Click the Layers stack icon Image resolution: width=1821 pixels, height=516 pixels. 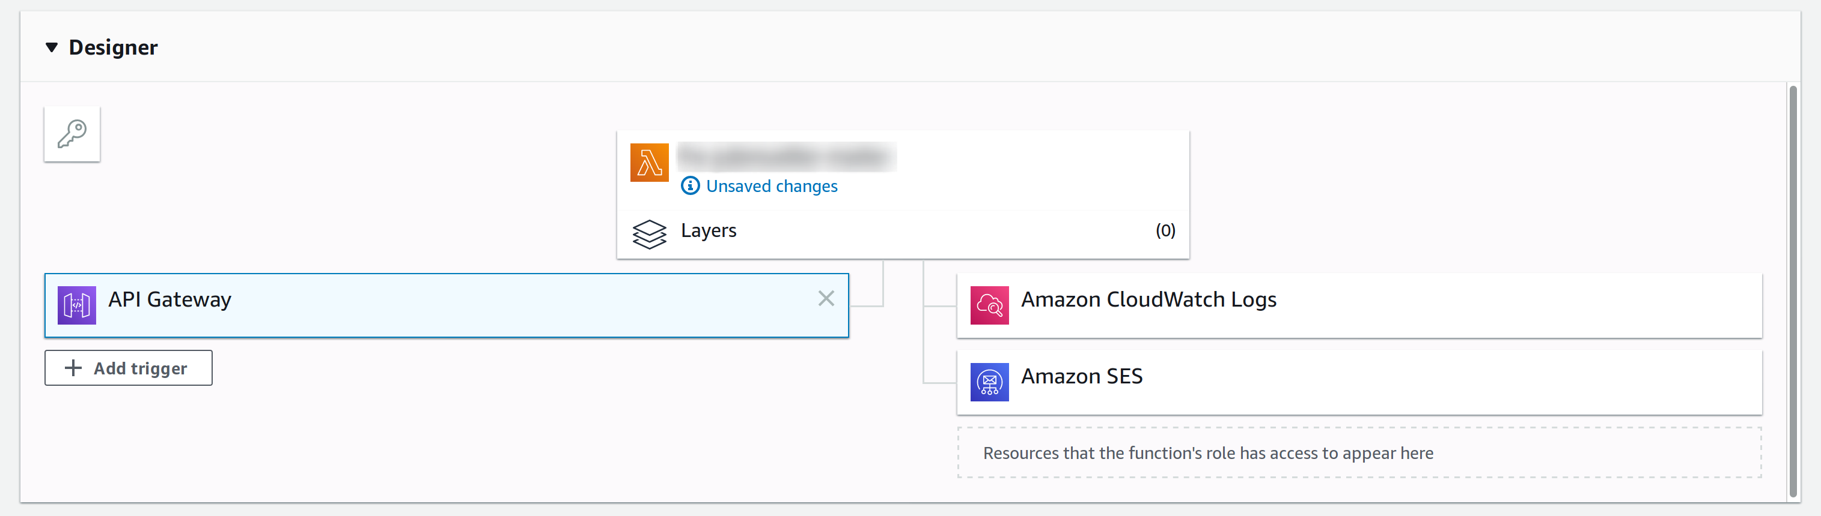tap(649, 233)
